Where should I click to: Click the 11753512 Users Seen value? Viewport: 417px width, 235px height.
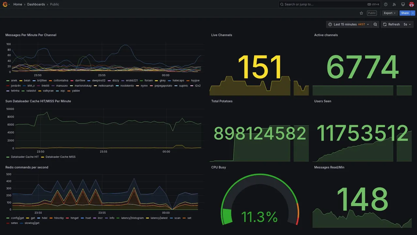[x=362, y=133]
